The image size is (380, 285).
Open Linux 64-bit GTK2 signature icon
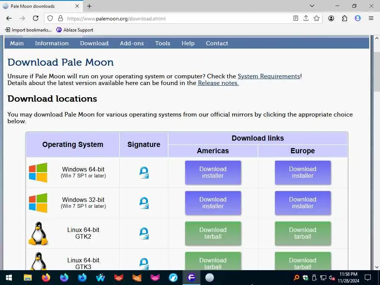[144, 233]
